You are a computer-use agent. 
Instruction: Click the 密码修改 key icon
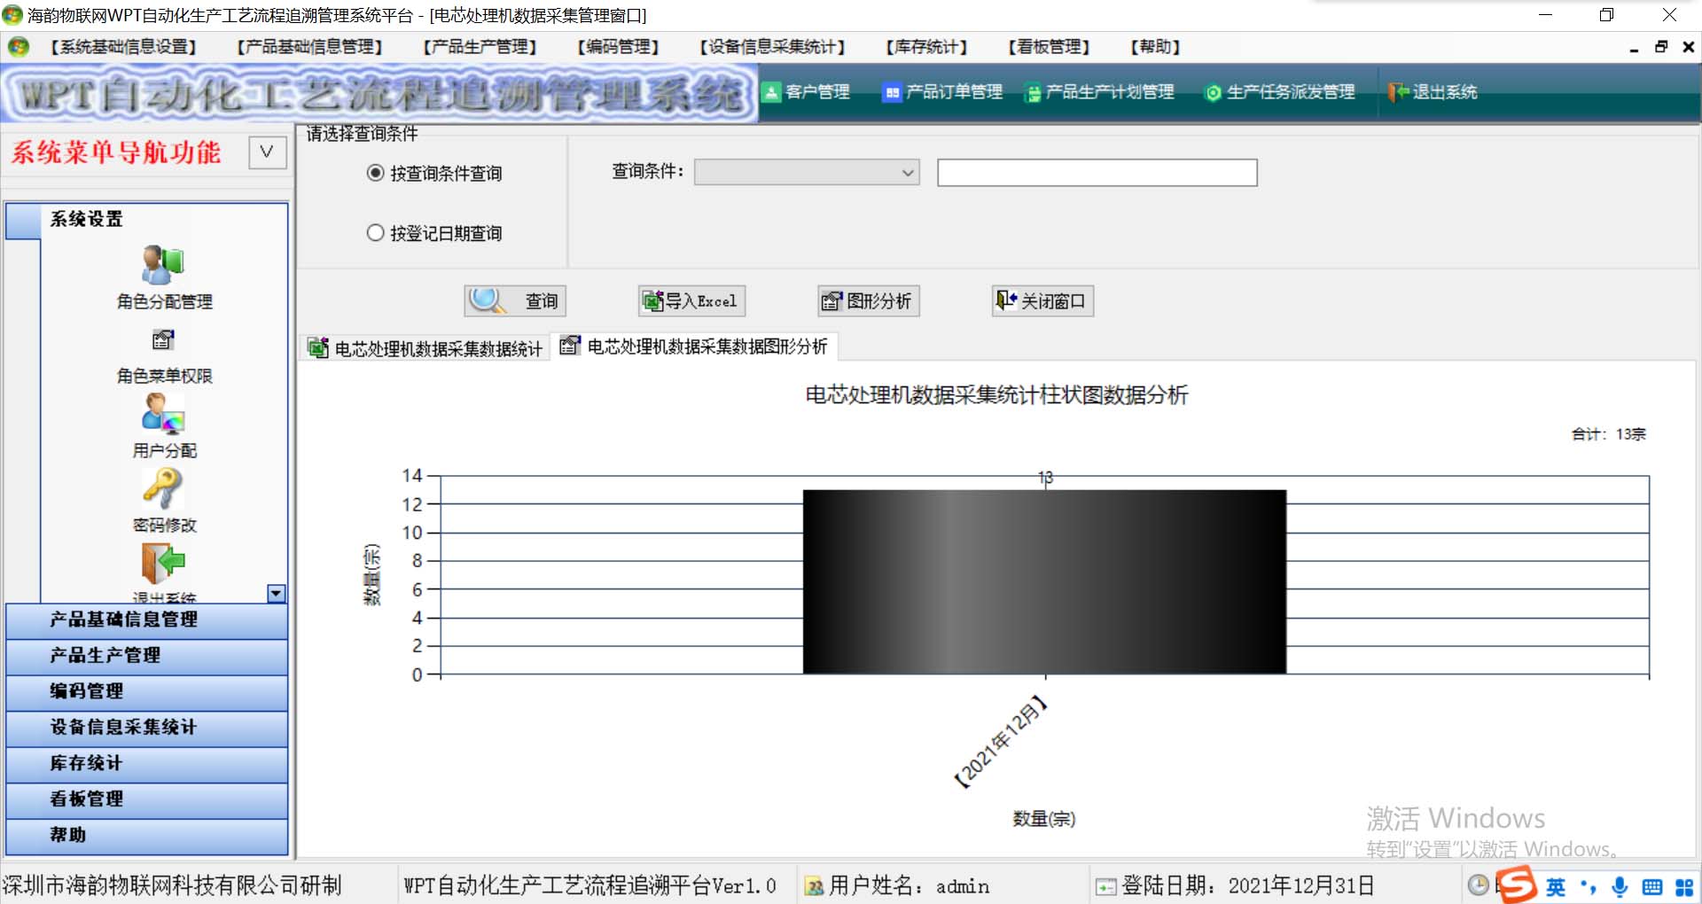click(163, 487)
